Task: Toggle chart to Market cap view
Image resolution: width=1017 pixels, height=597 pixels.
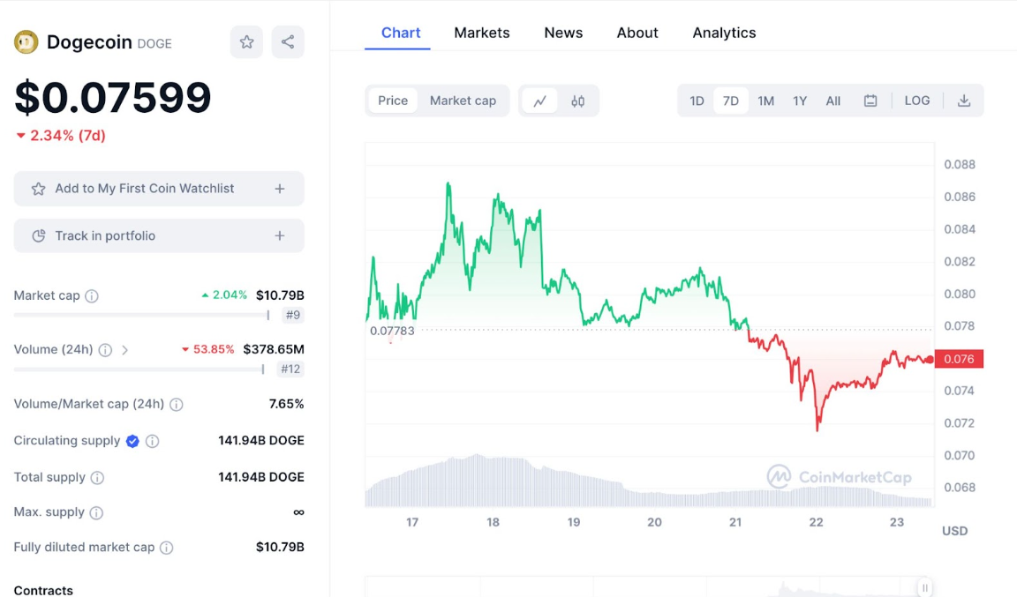Action: point(463,101)
